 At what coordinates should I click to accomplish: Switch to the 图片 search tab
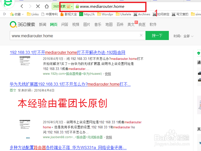[87, 24]
